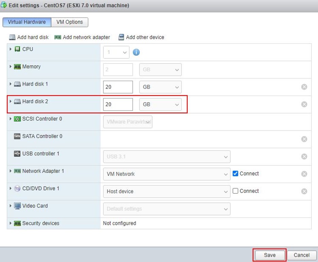
Task: Expand the Security devices row
Action: 10,223
